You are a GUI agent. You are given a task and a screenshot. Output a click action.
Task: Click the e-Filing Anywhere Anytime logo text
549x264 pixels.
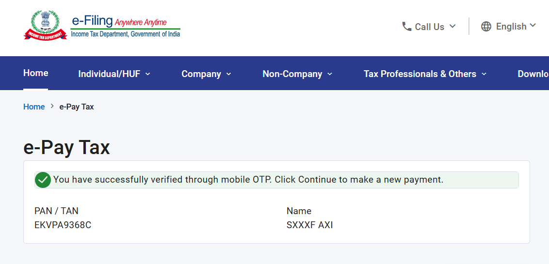click(x=125, y=27)
